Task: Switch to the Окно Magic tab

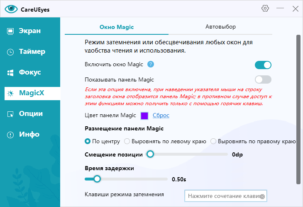Action: [117, 27]
